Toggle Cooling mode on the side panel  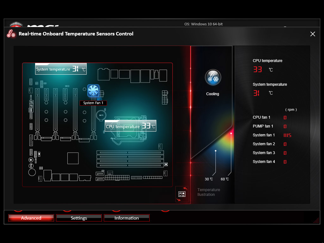click(213, 77)
